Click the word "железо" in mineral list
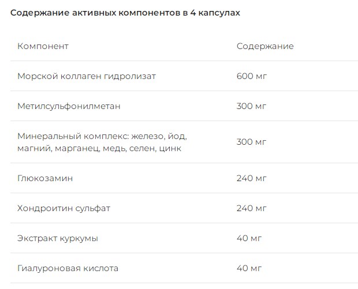358x289 pixels. [147, 137]
